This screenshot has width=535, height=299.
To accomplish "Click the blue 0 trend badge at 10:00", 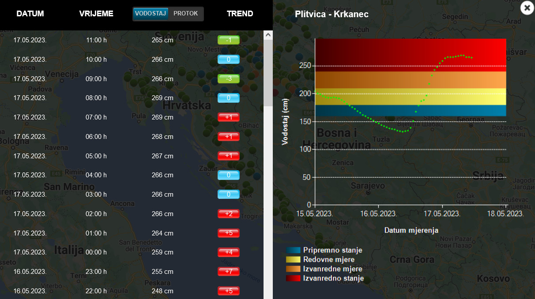I will coord(228,60).
